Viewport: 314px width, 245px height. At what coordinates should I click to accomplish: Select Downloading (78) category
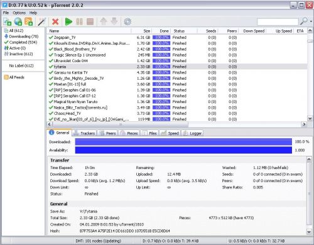[x=21, y=36]
